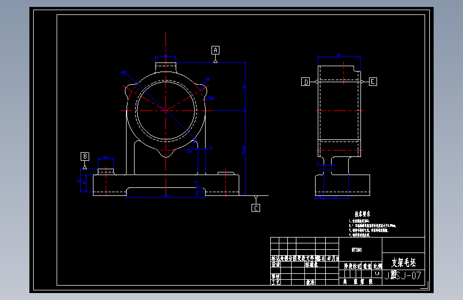
Task: Click the datum symbol labeled C
Action: point(256,208)
